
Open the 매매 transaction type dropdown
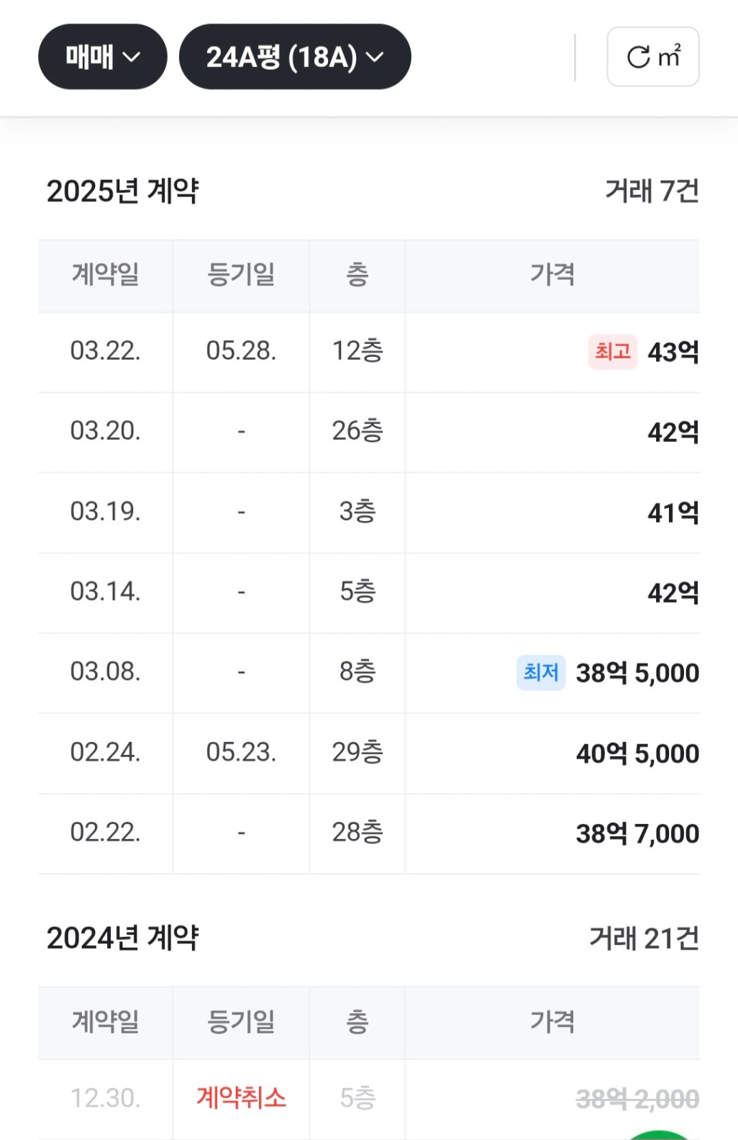coord(102,57)
